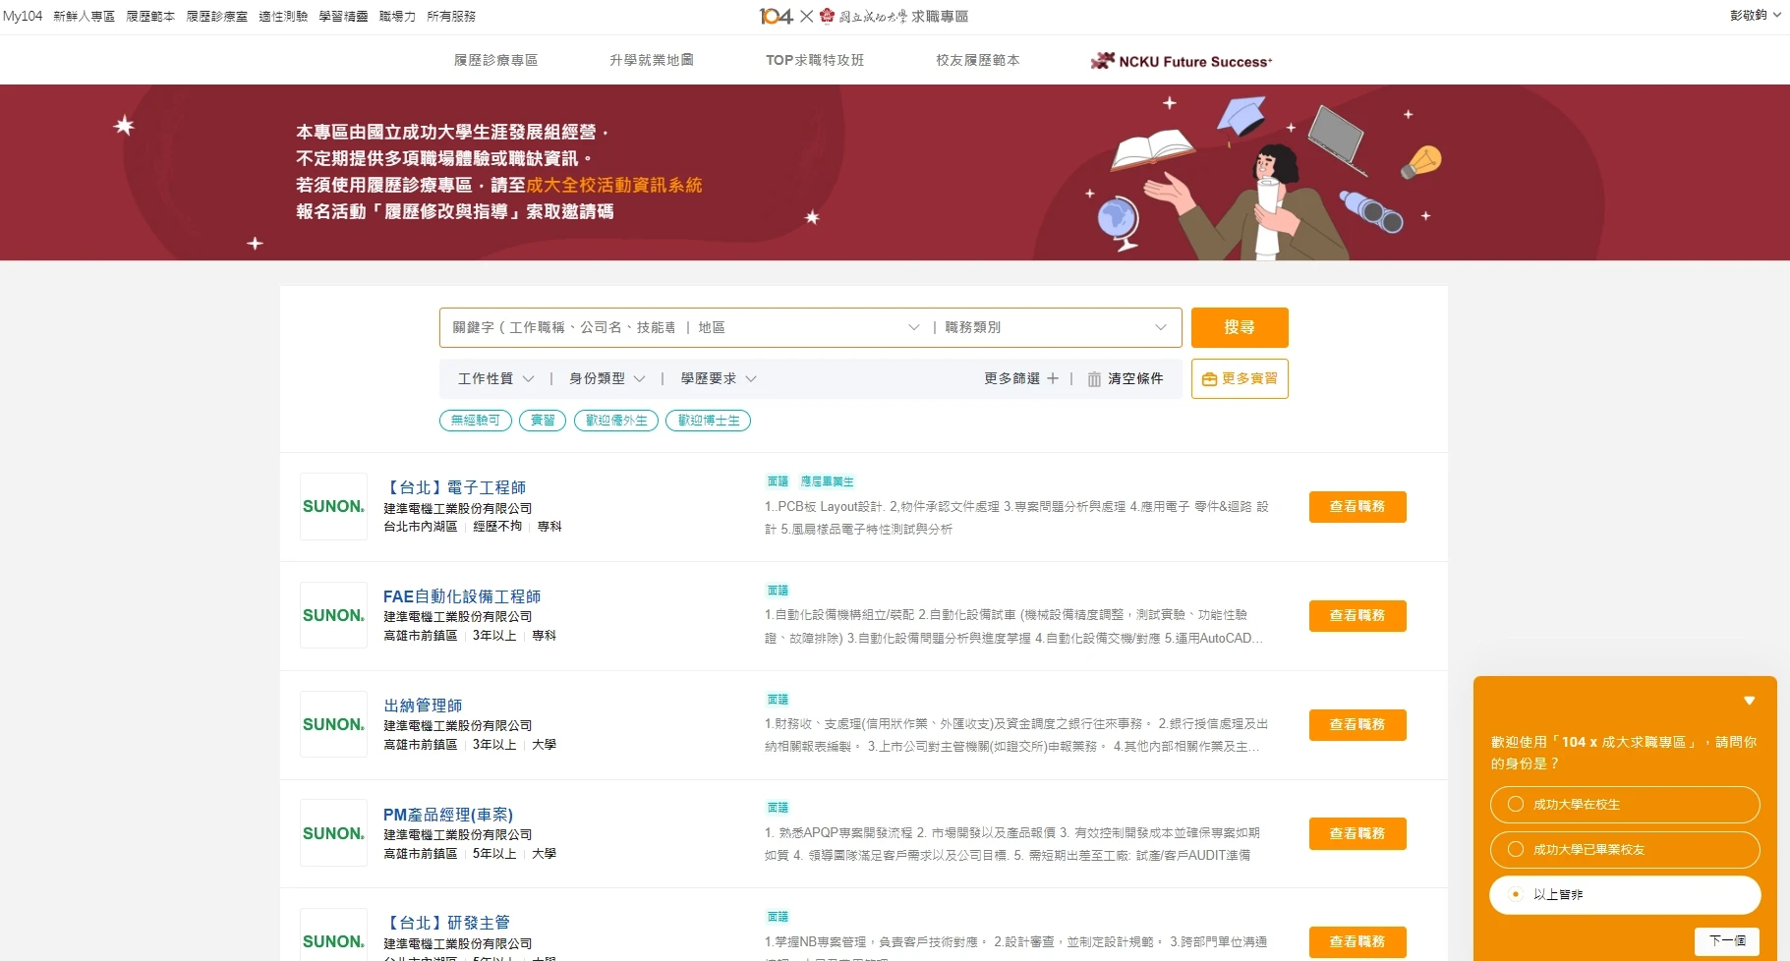Select radio 以上皆非

coord(1516,894)
